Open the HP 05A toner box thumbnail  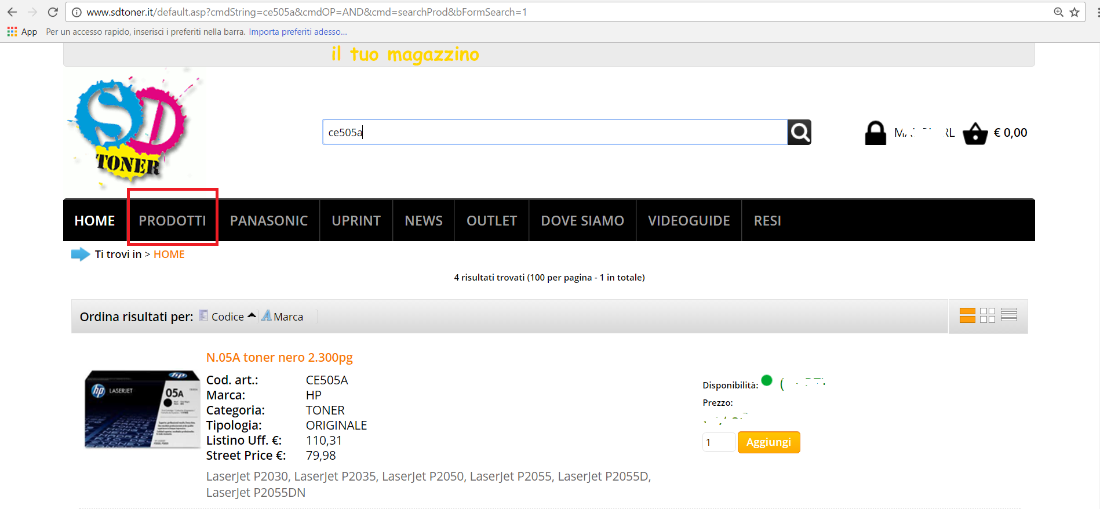pyautogui.click(x=142, y=409)
